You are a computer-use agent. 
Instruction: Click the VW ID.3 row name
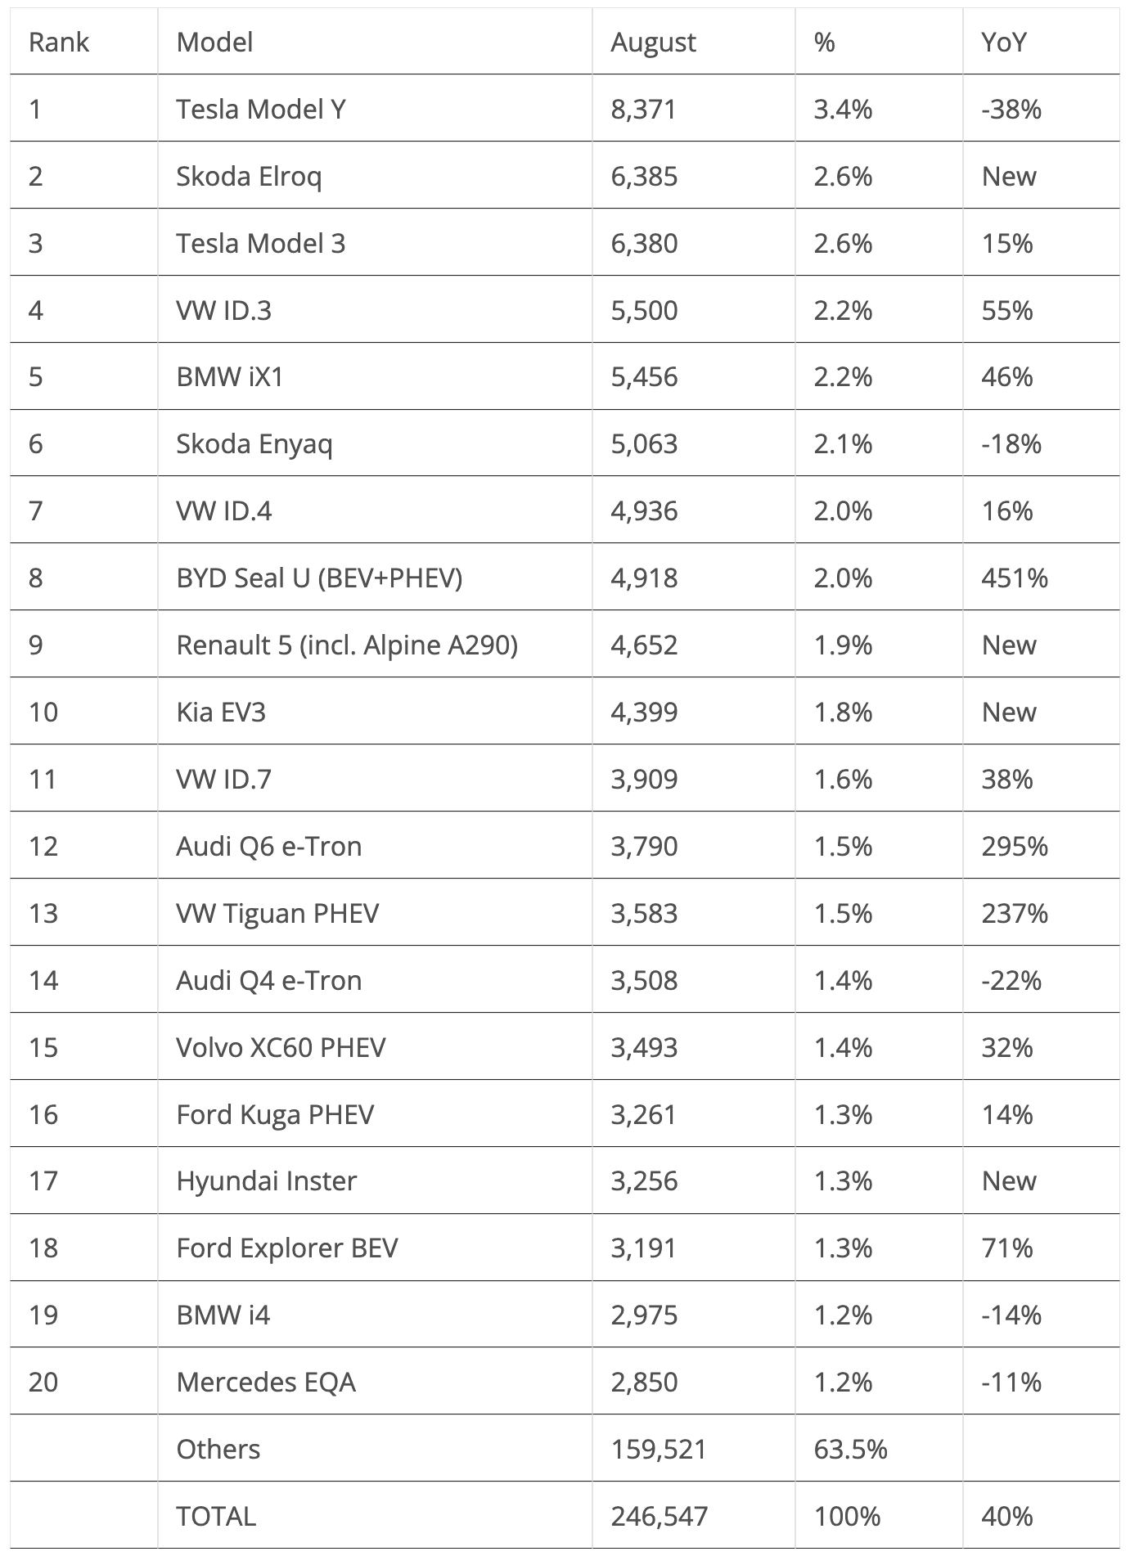click(223, 310)
